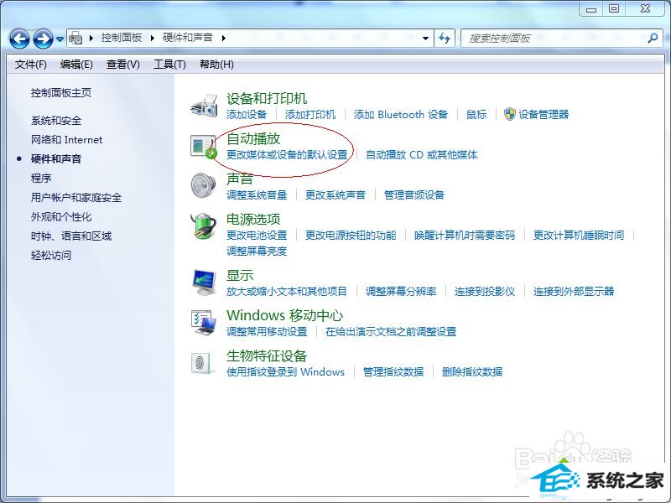Select 硬件和声音 in the sidebar
671x503 pixels.
[56, 159]
